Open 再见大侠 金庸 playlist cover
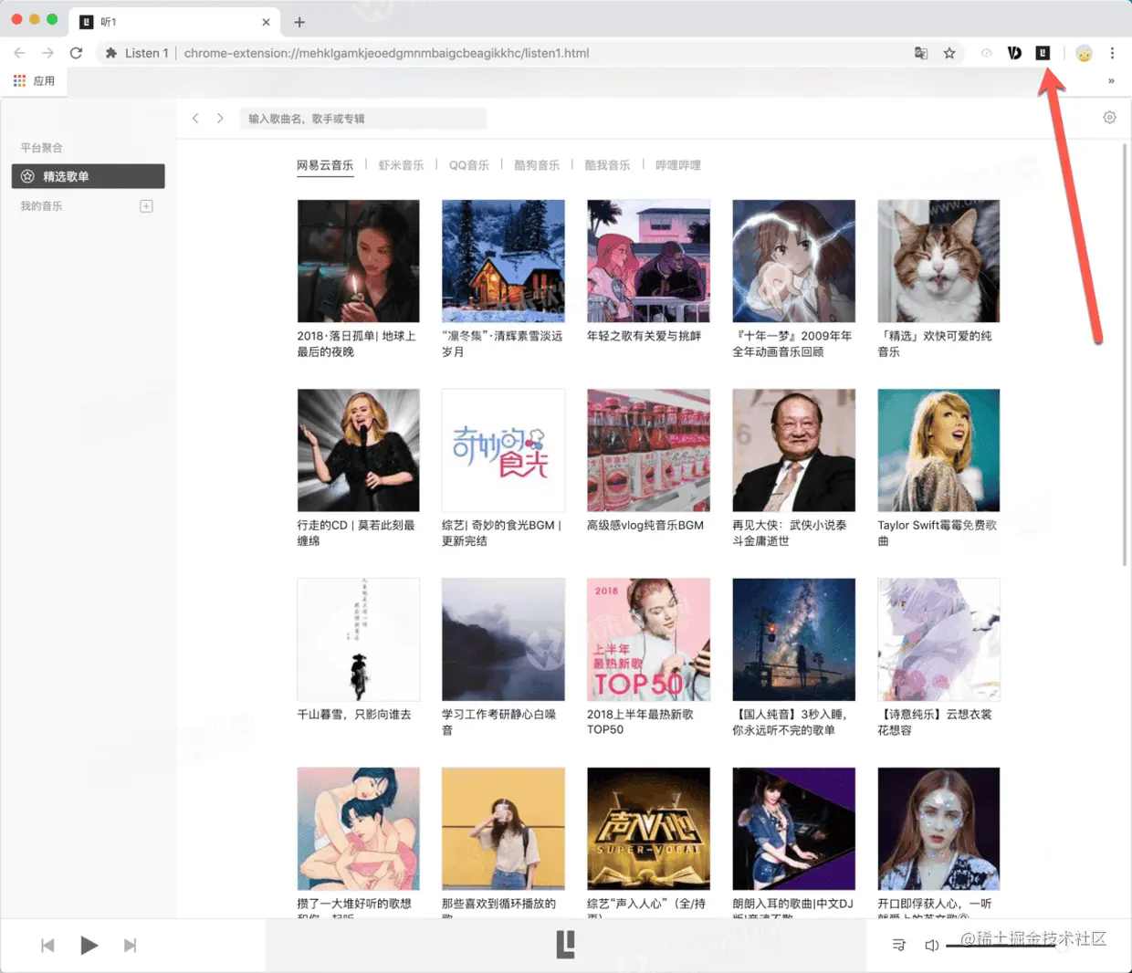Image resolution: width=1132 pixels, height=973 pixels. click(x=793, y=450)
